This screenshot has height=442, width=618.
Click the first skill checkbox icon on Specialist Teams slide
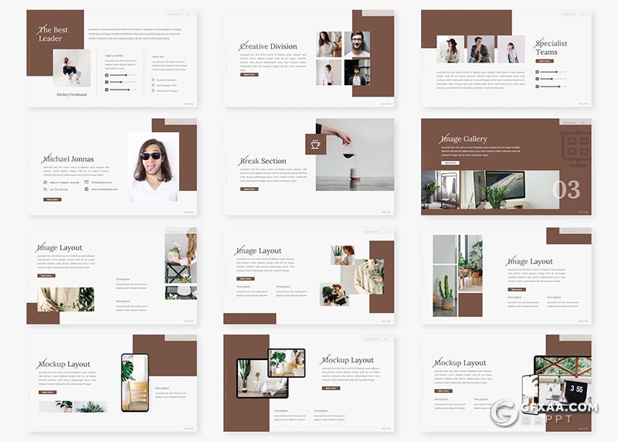538,72
